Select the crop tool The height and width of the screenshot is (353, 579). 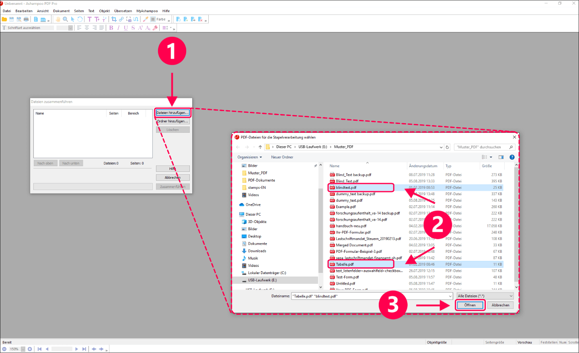click(114, 19)
